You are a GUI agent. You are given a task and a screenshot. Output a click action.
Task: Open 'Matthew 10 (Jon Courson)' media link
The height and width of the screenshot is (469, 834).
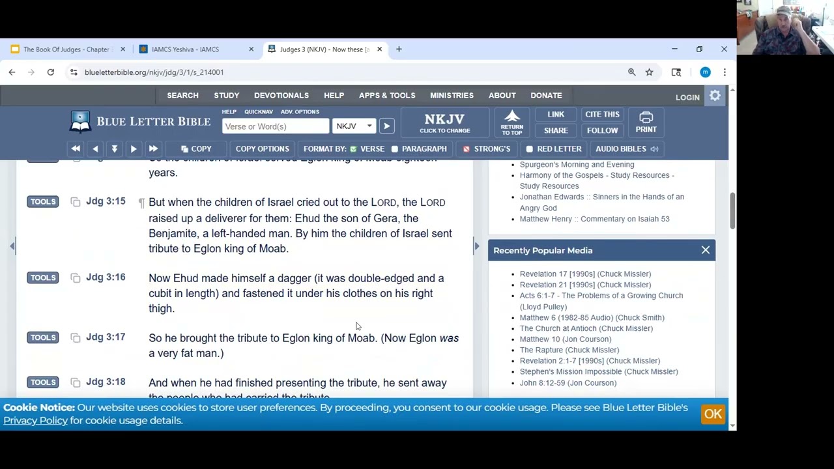(566, 339)
